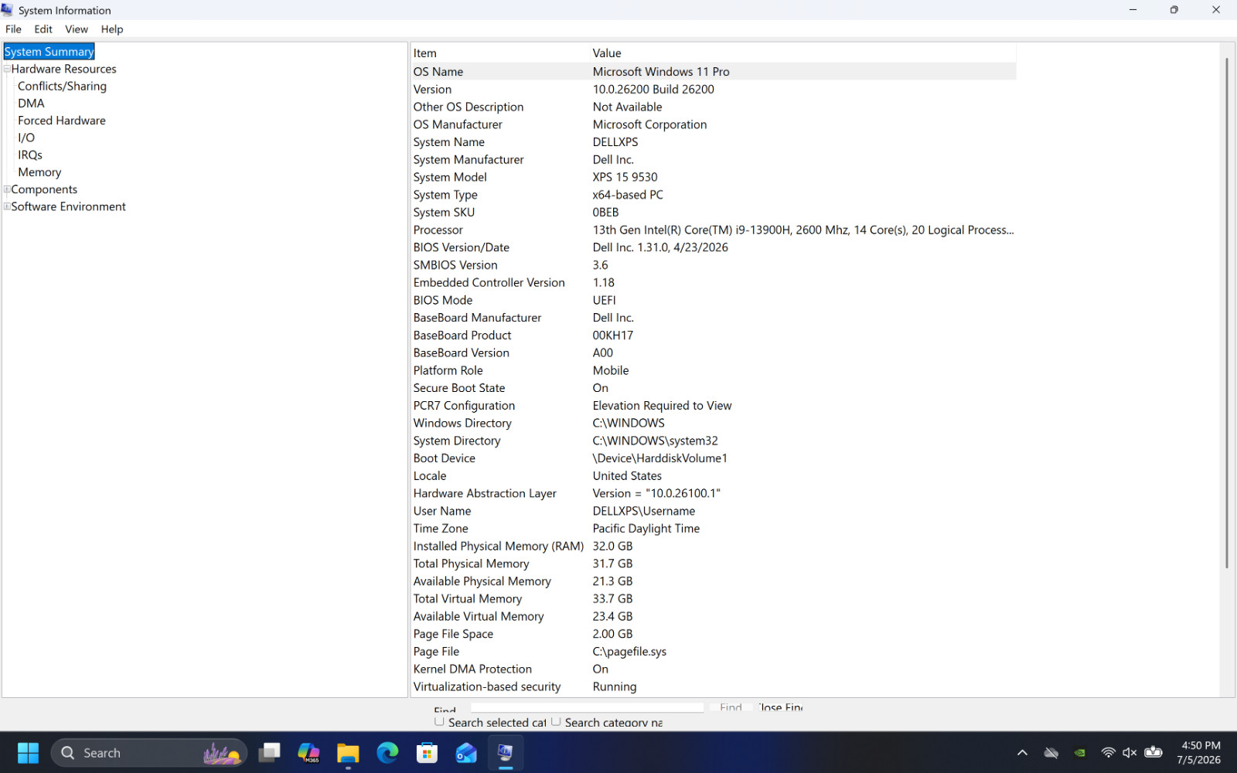1237x773 pixels.
Task: Open the clock and date flyout
Action: 1199,753
